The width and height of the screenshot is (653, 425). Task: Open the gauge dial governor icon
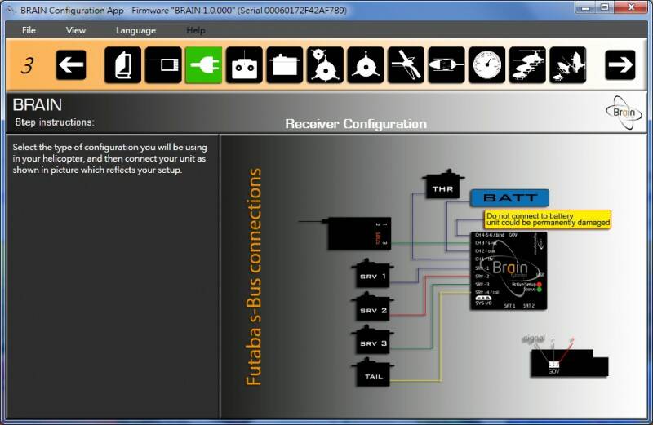tap(486, 65)
